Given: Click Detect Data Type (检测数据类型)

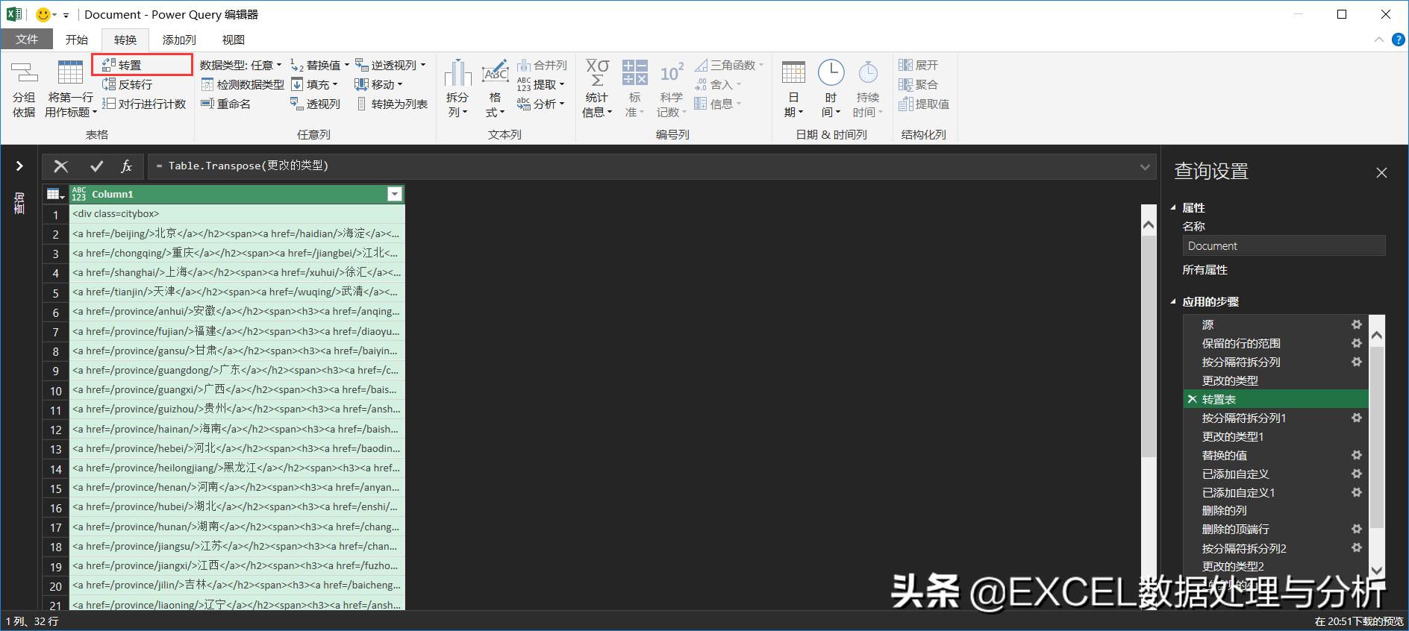Looking at the screenshot, I should pos(243,84).
